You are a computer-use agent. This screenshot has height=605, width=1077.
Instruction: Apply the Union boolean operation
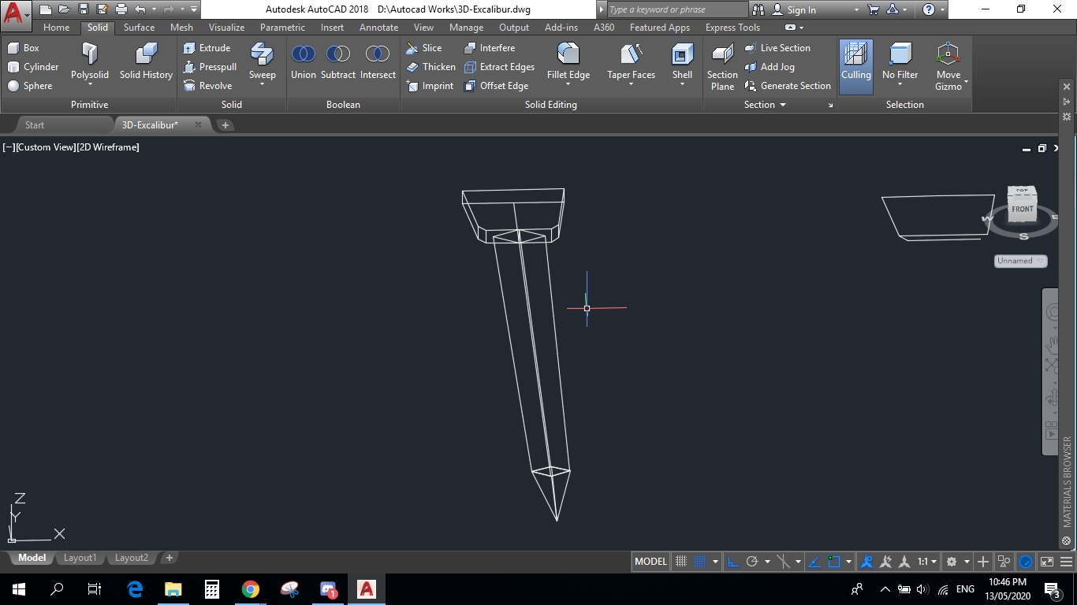[x=304, y=61]
